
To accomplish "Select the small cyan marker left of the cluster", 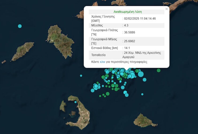I will (x=81, y=76).
